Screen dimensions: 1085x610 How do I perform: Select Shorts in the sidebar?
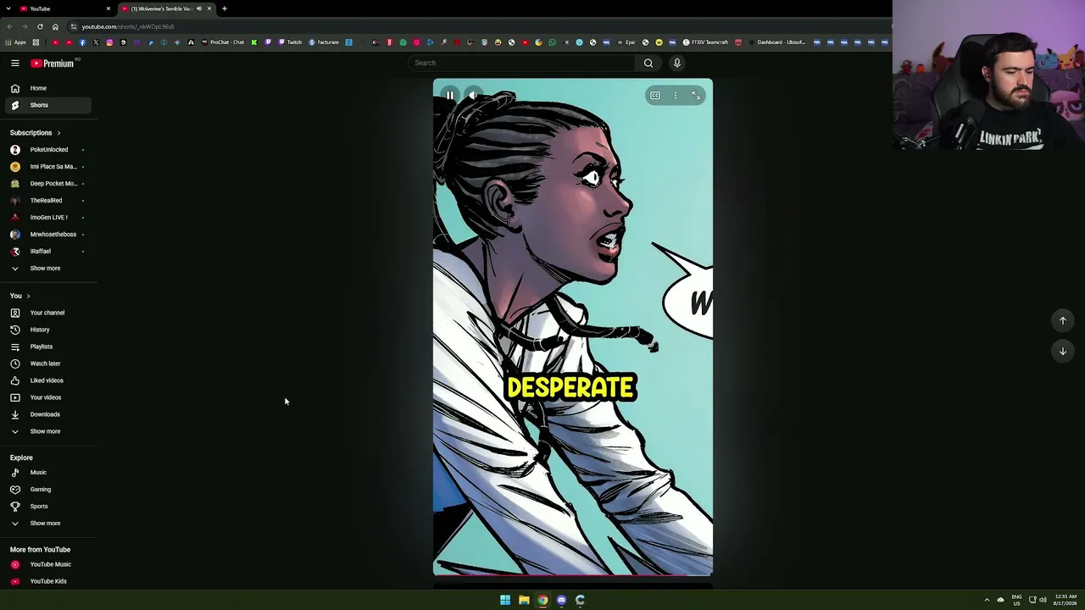click(47, 105)
